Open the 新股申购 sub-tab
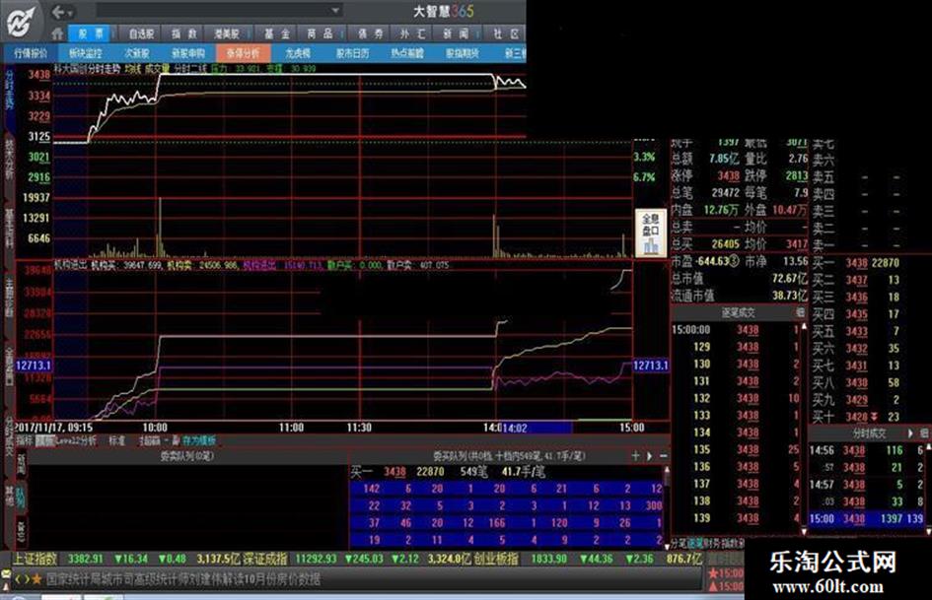The width and height of the screenshot is (932, 600). click(187, 53)
